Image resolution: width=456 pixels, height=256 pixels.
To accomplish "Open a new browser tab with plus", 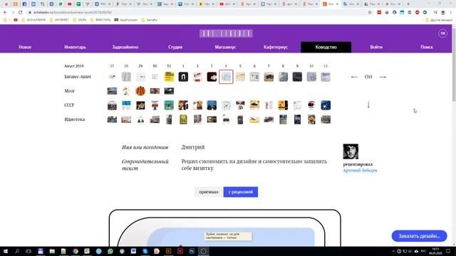I will point(408,4).
